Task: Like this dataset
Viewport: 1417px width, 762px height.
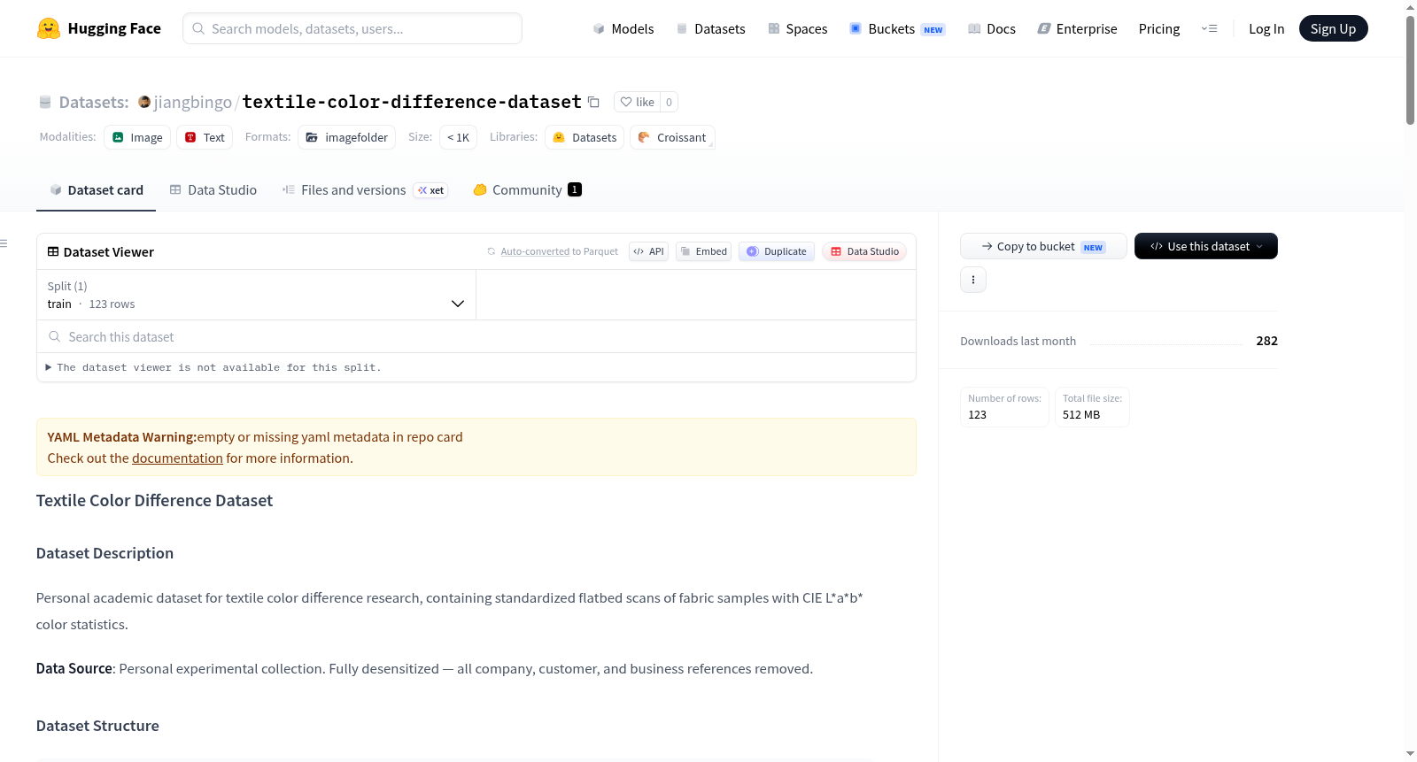Action: coord(637,102)
